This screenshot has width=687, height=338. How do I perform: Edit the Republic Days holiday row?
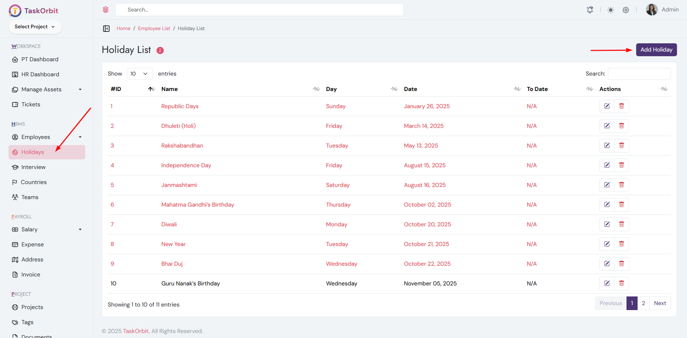[x=607, y=106]
